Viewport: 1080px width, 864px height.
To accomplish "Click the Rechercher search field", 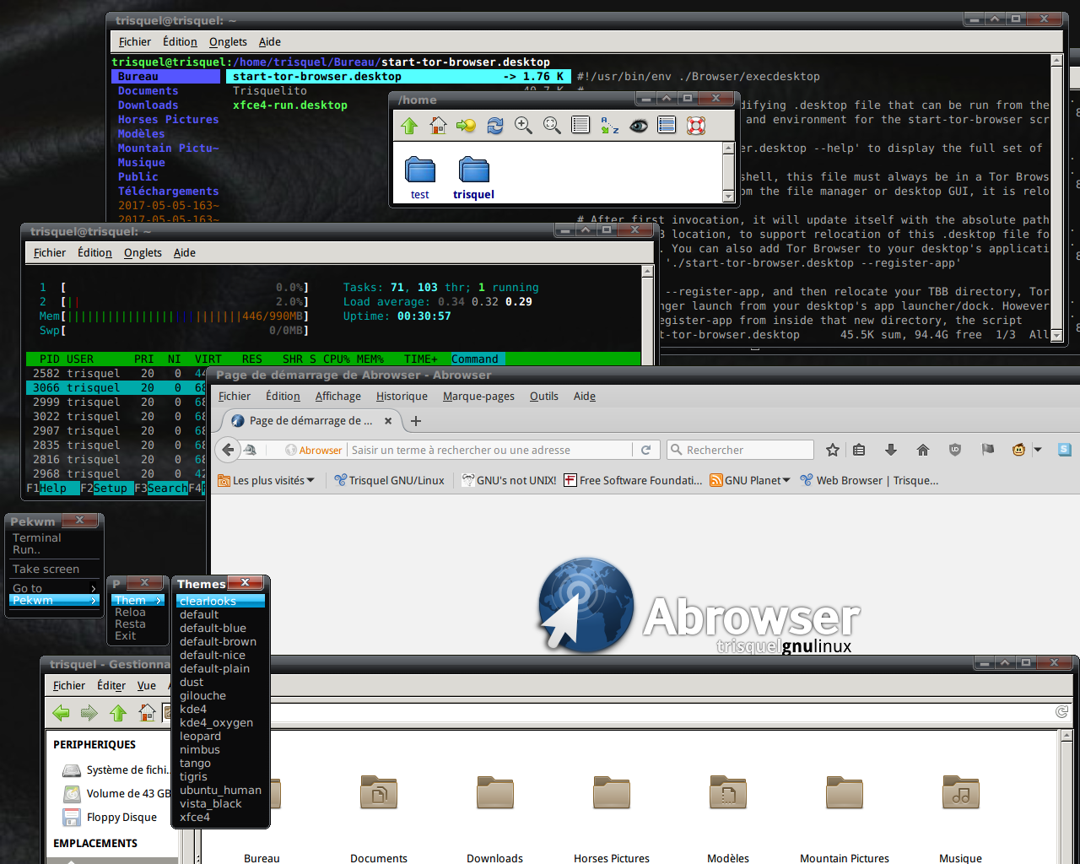I will 741,450.
